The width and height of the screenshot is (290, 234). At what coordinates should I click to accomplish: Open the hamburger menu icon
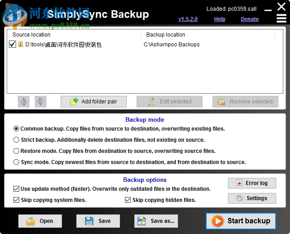282,19
